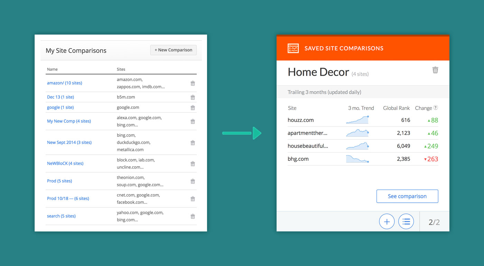Screen dimensions: 484x266
Task: Click the apartmentther... trend sparkline
Action: tap(357, 133)
